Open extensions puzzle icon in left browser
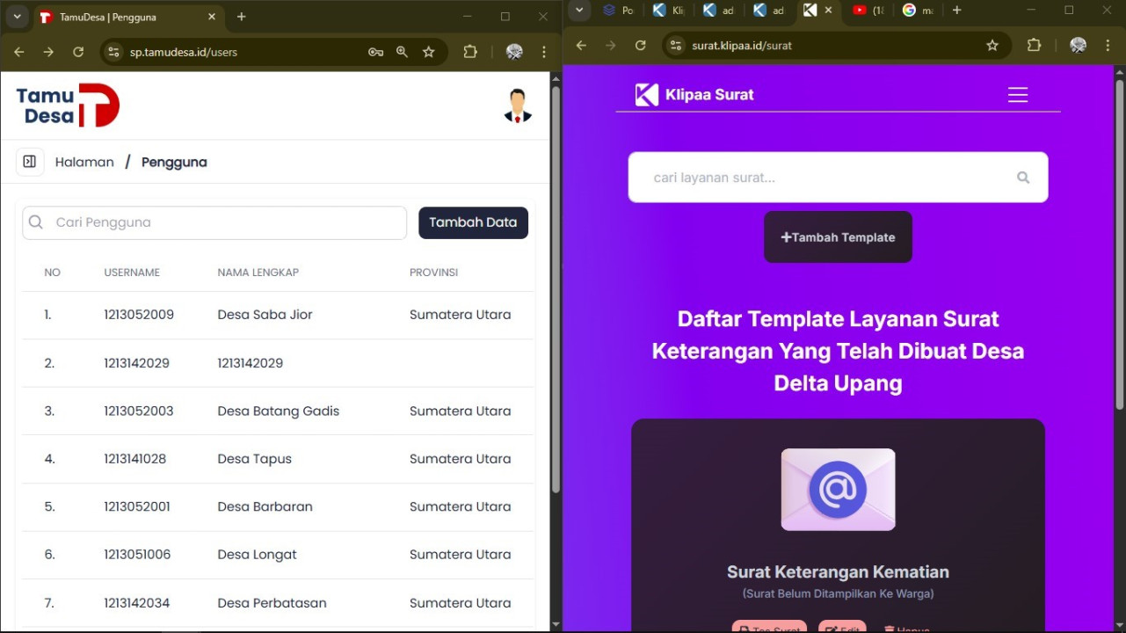The image size is (1126, 633). point(470,52)
